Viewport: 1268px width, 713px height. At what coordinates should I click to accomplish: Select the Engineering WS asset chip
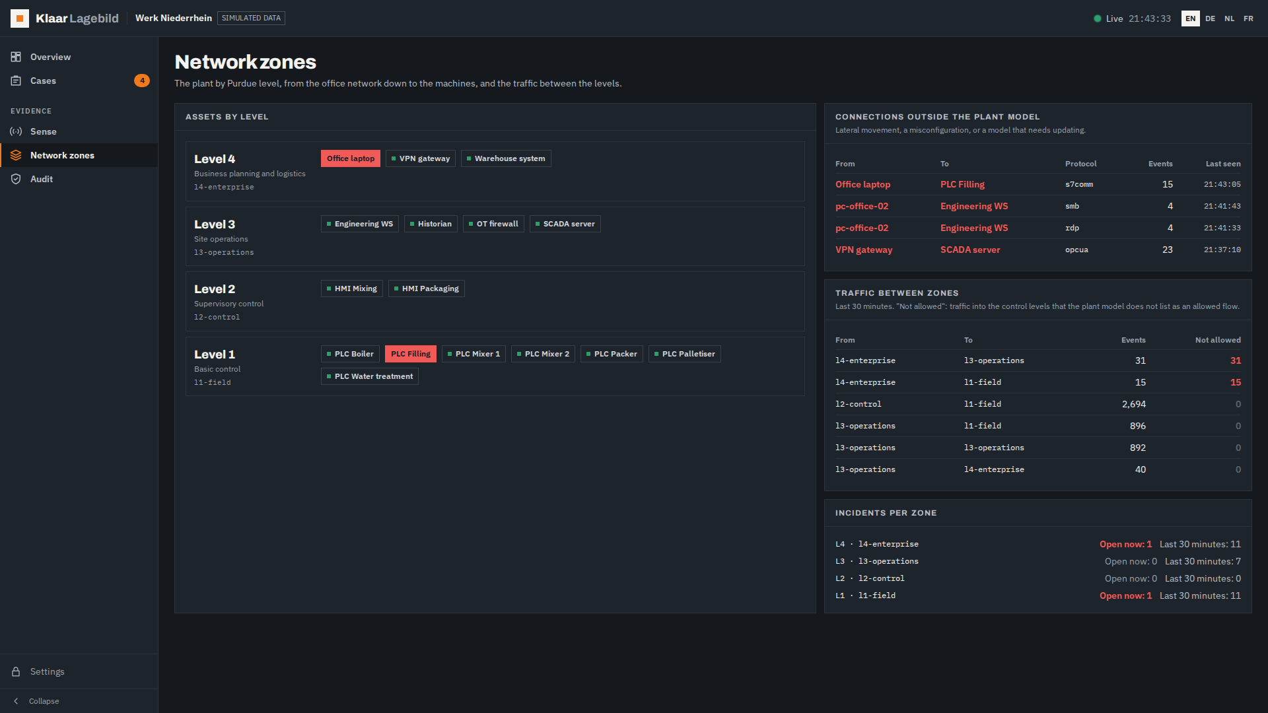[360, 224]
